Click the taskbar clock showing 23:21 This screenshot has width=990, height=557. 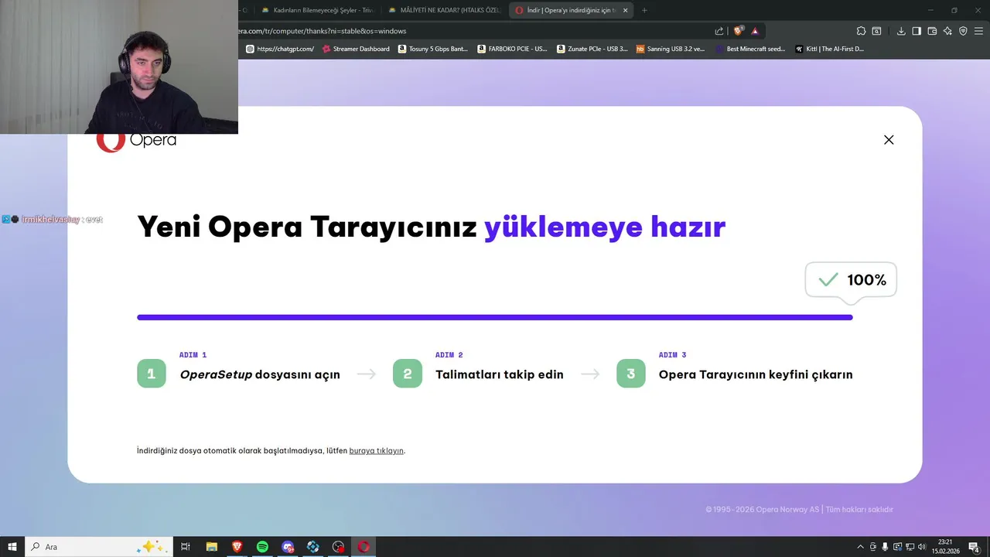945,547
